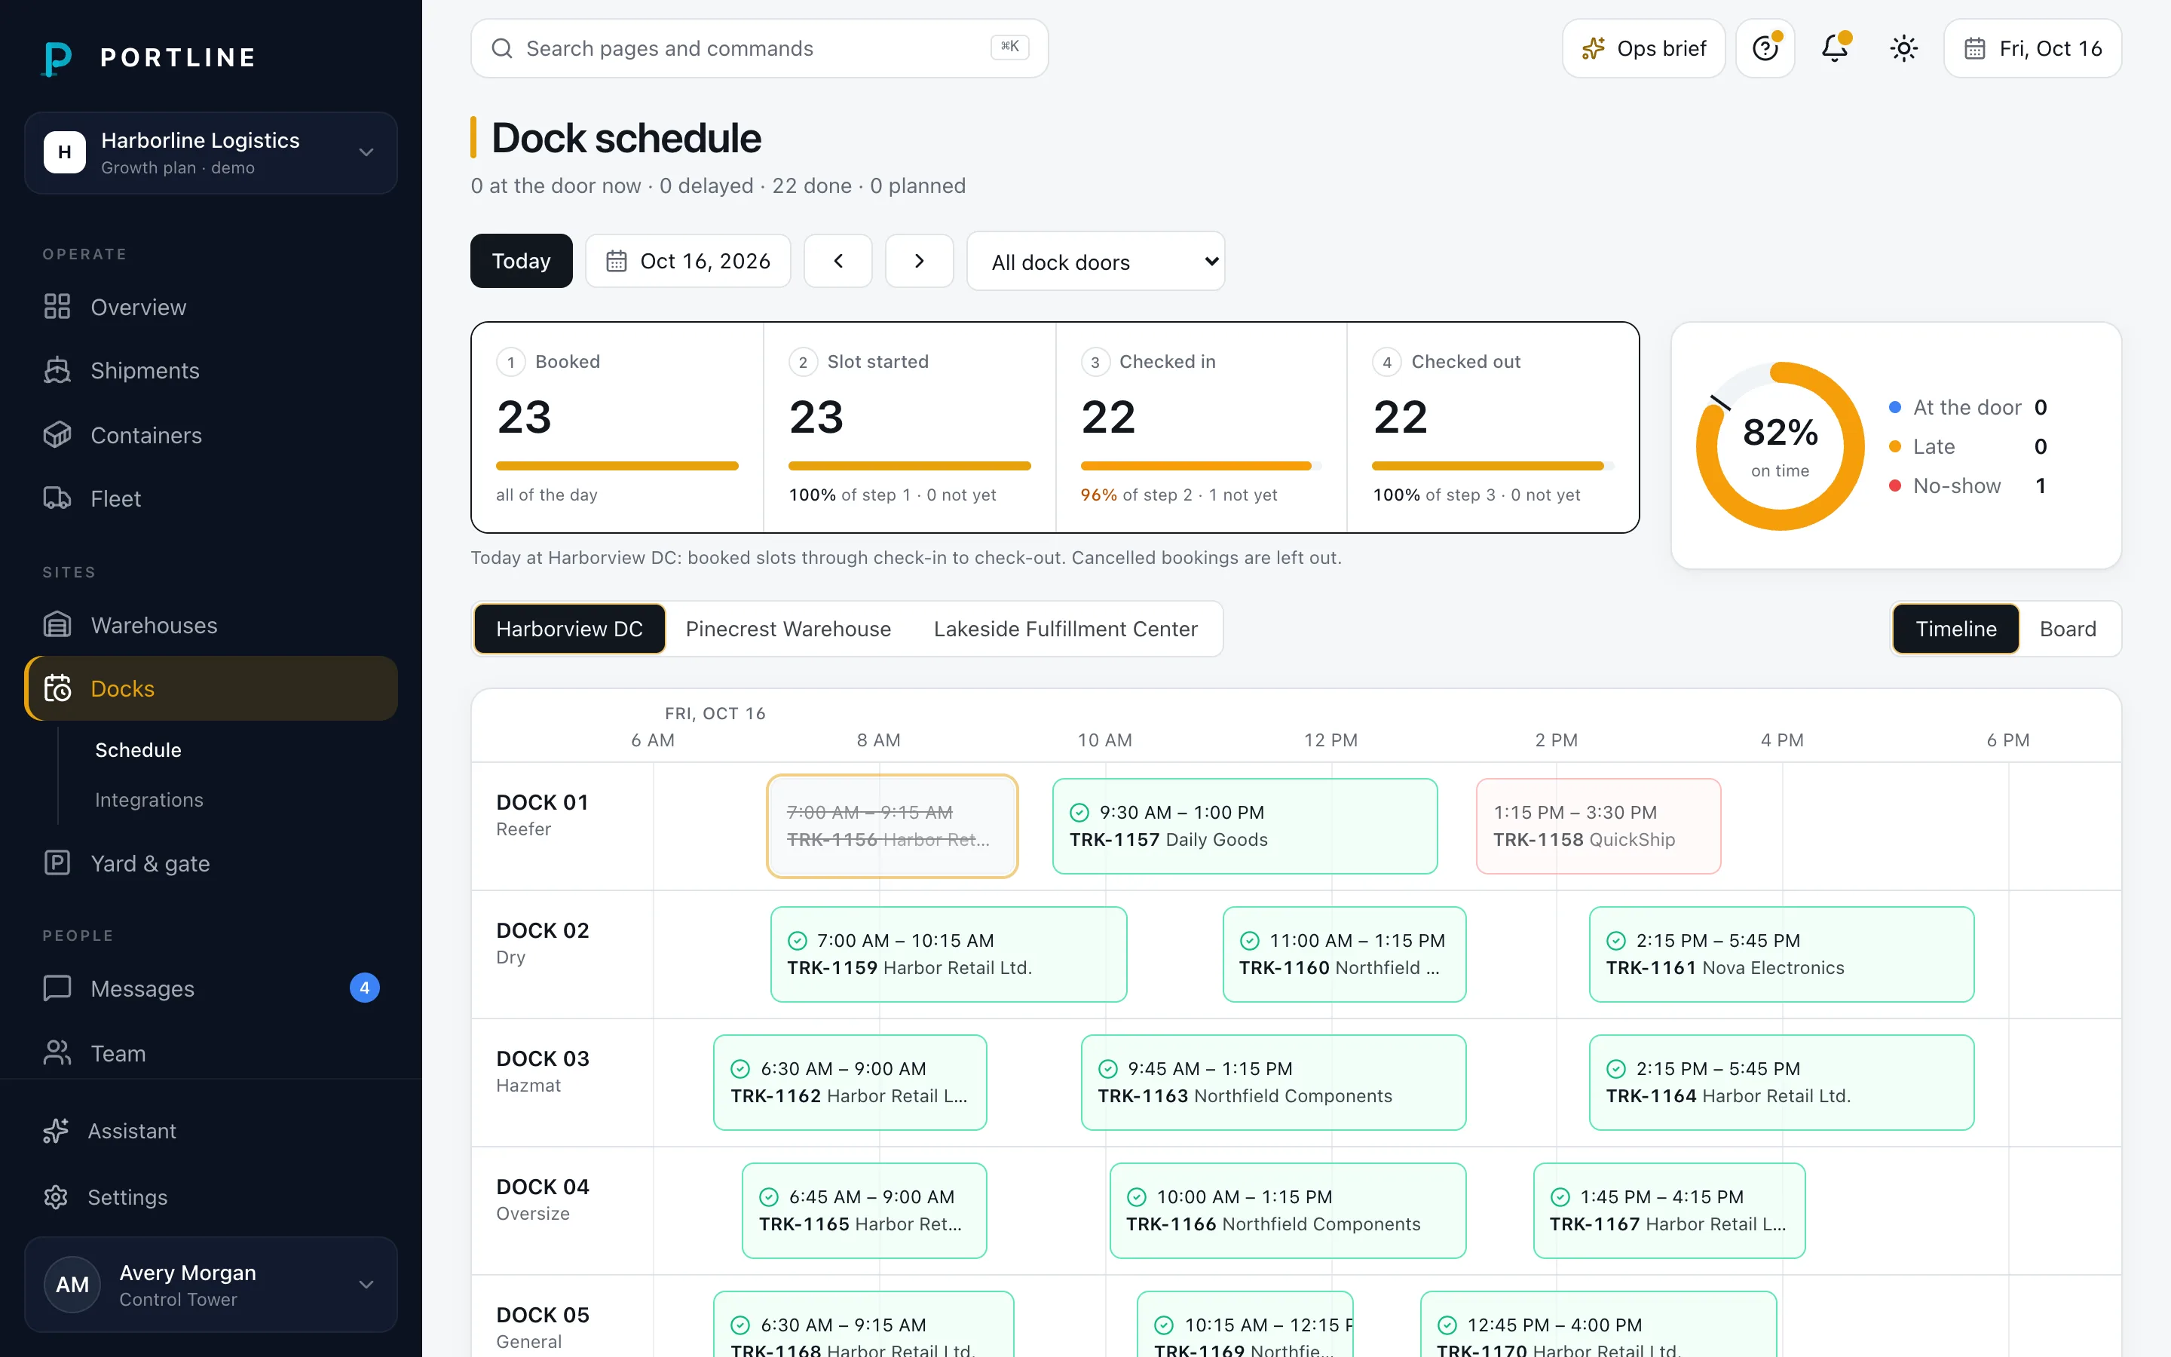
Task: Expand the Avery Morgan account menu
Action: [x=211, y=1285]
